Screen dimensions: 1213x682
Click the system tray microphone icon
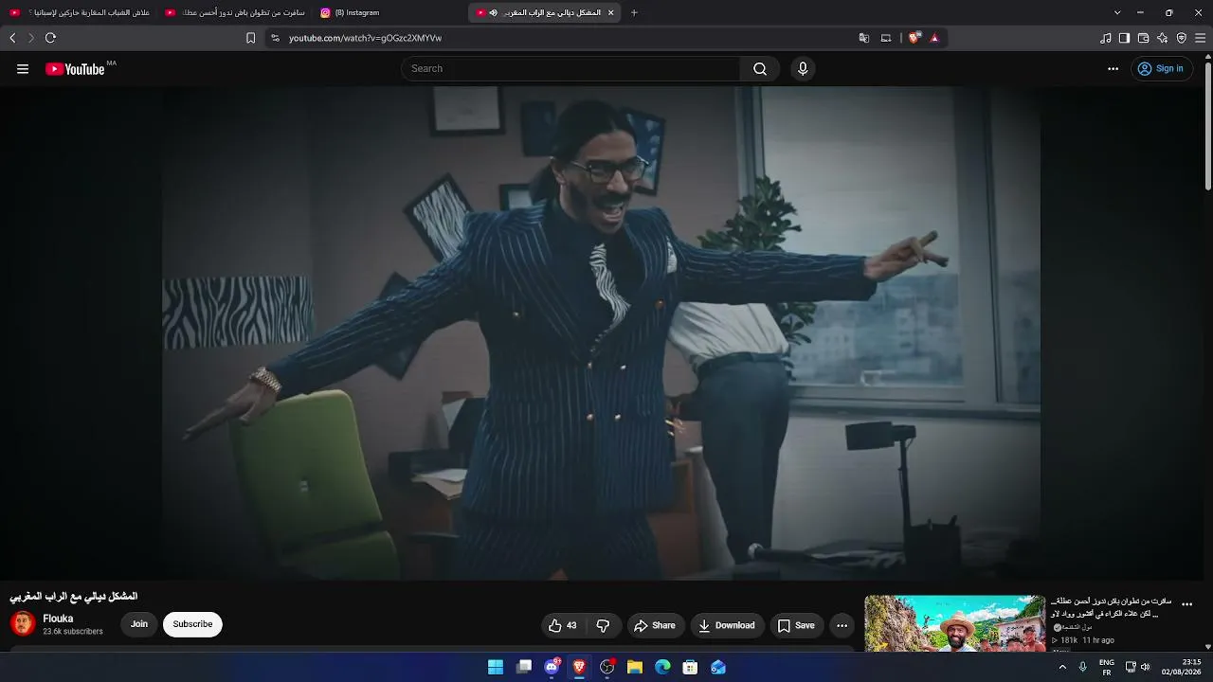[1083, 667]
